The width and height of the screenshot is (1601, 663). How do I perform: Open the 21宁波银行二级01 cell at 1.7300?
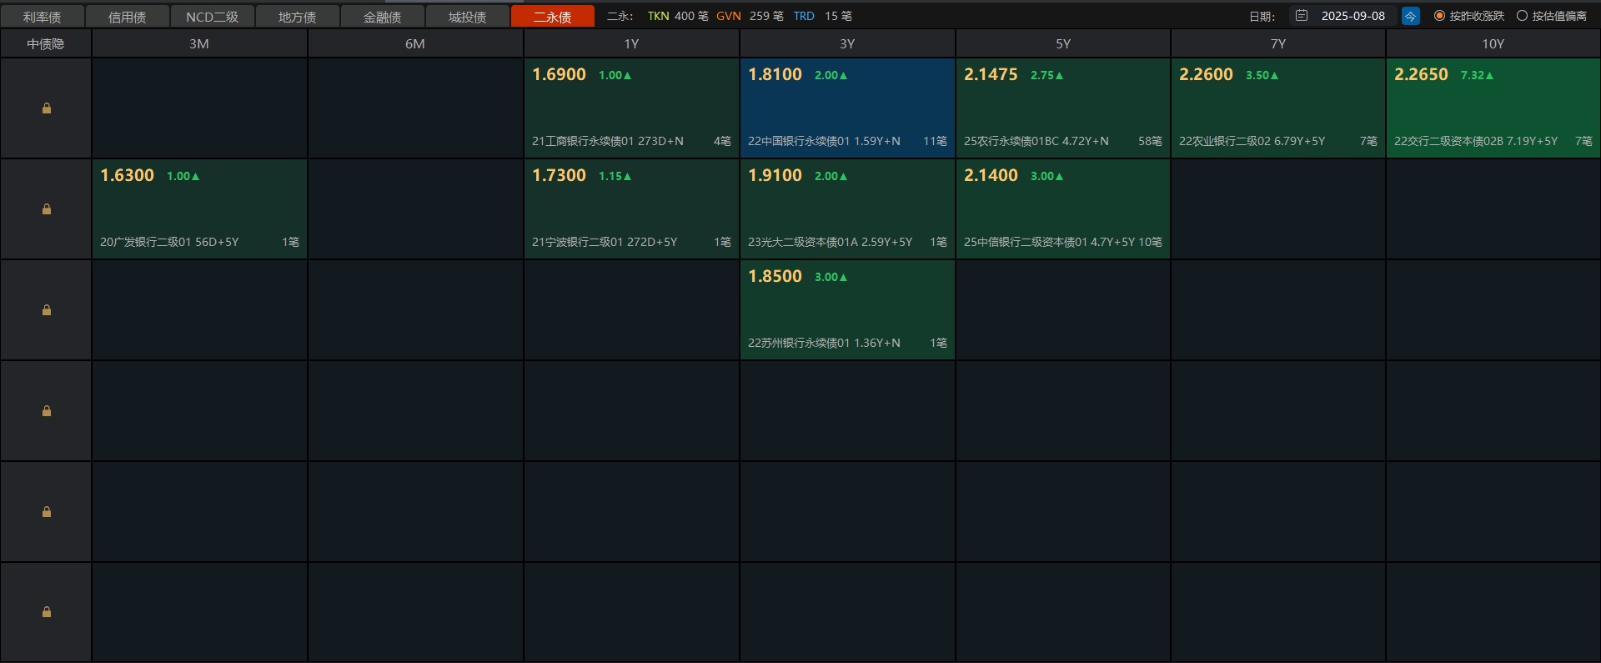(x=631, y=208)
